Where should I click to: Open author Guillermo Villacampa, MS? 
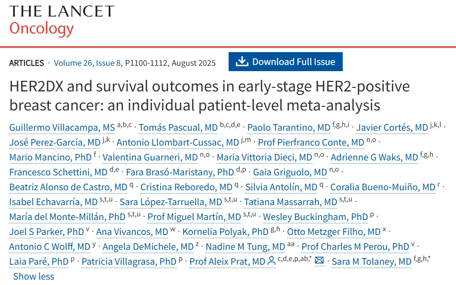(62, 127)
